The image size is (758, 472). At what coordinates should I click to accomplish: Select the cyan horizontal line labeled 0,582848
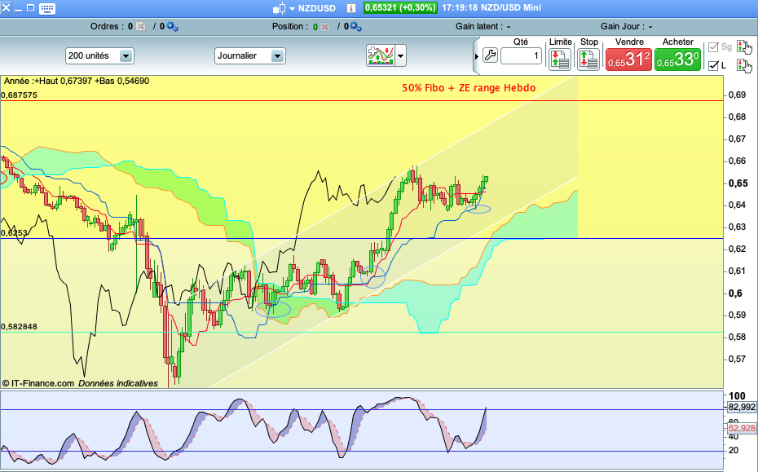coord(362,333)
